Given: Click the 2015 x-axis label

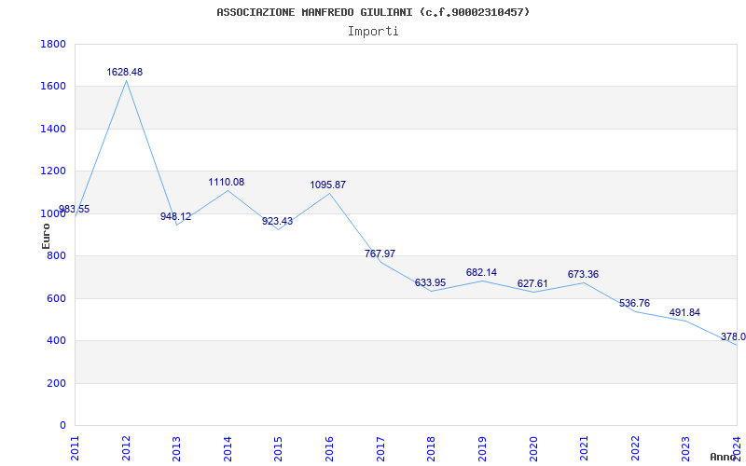Looking at the screenshot, I should [x=279, y=449].
